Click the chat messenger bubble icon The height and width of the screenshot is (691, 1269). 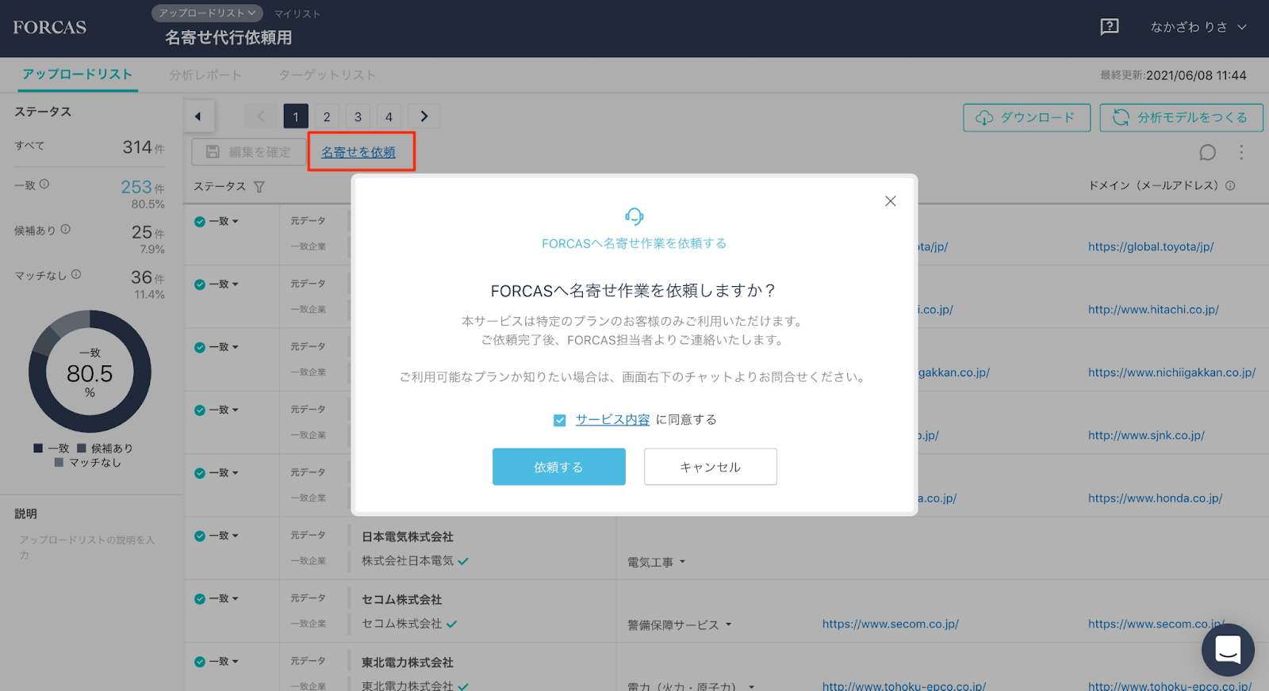tap(1227, 650)
